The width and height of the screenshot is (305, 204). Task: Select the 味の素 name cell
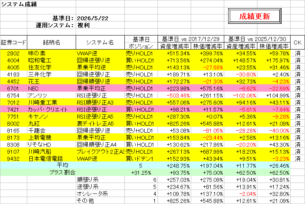[x=51, y=53]
